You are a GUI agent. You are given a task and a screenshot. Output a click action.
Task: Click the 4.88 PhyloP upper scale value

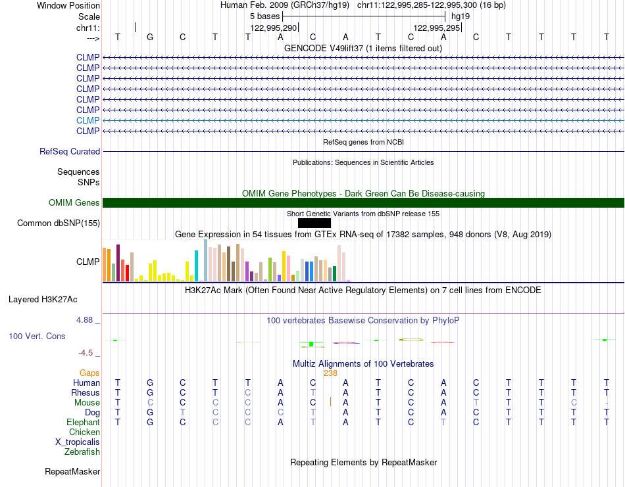point(84,320)
